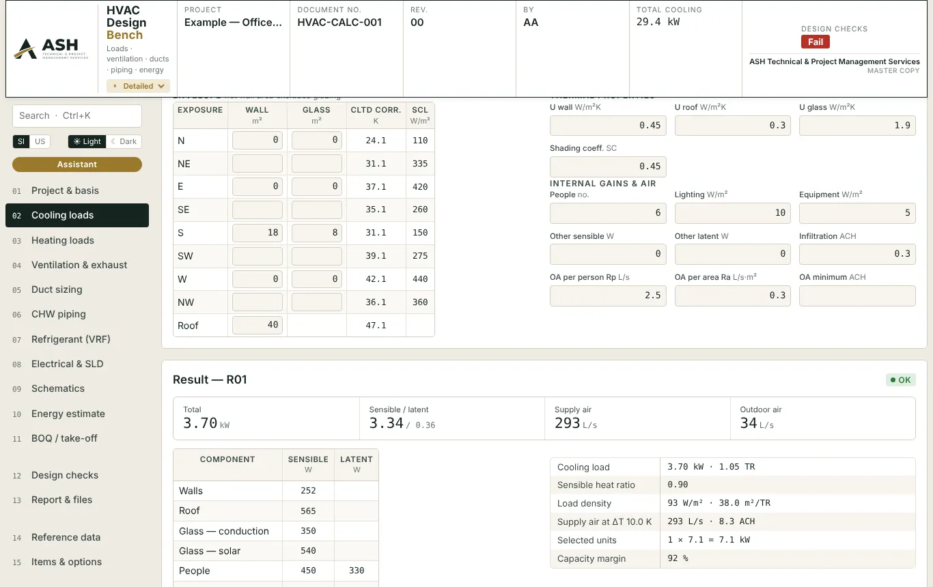
Task: Edit the Infiltration ACH field
Action: 857,254
